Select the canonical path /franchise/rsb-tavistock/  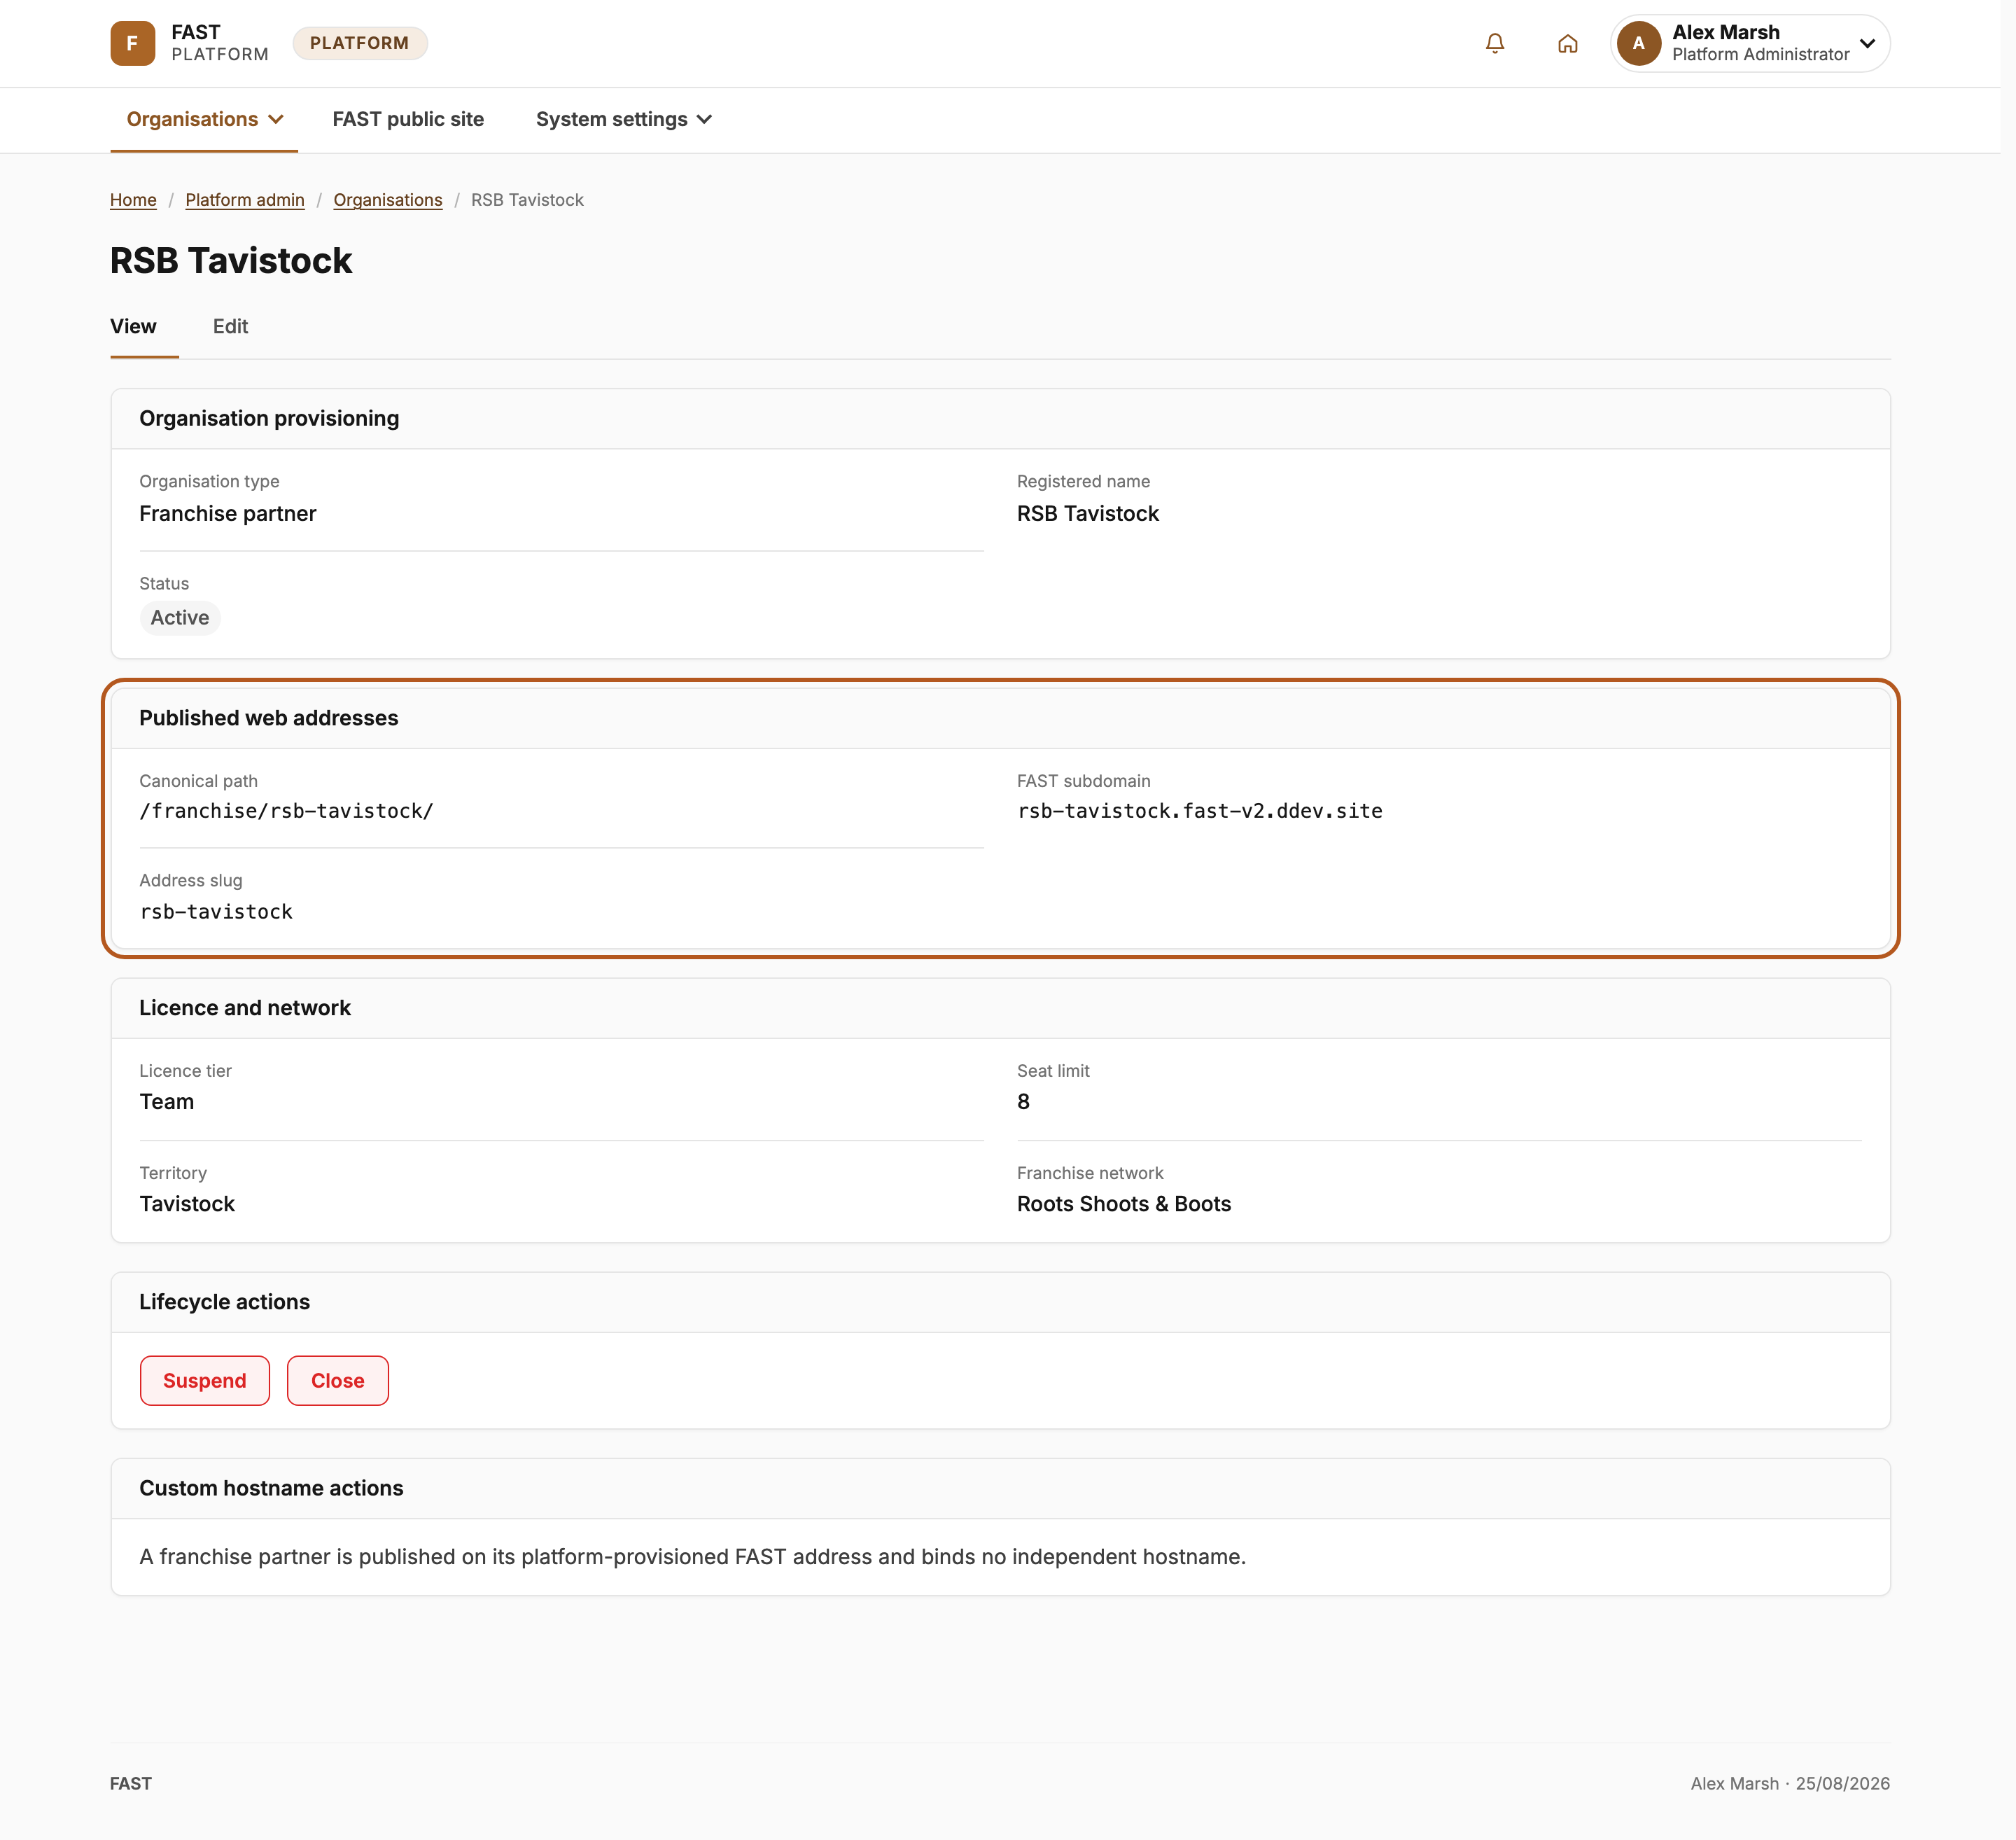(286, 811)
